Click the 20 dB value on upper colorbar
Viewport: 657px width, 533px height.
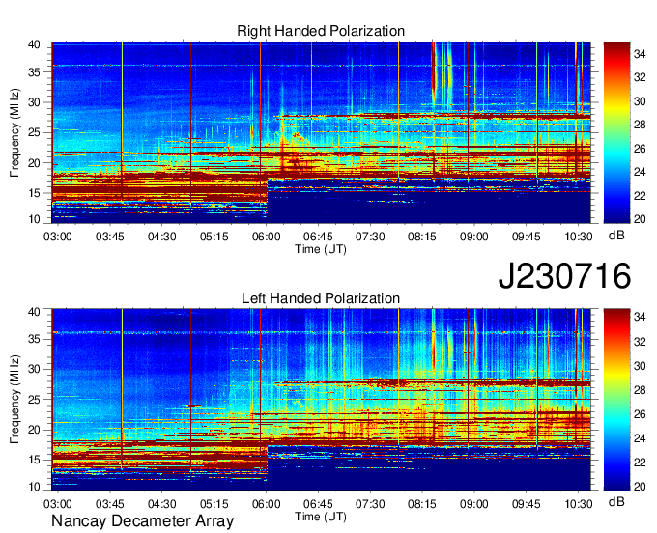tap(640, 219)
